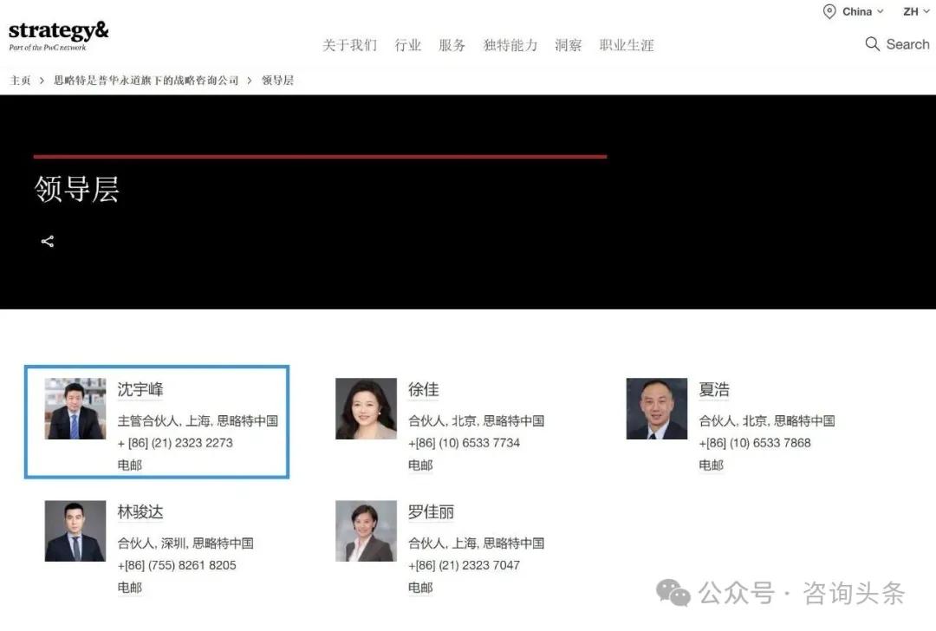Open 罗佳丽's profile photo
The image size is (936, 631).
click(366, 530)
